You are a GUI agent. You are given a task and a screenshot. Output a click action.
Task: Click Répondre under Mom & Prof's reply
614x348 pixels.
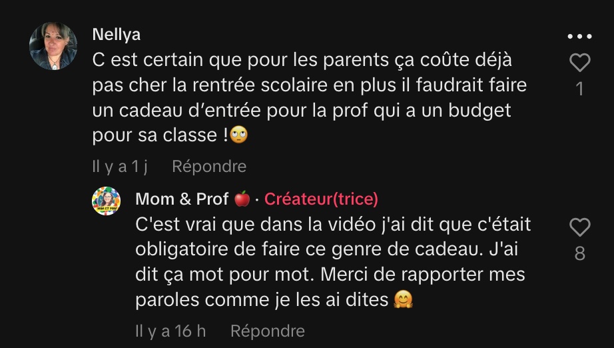pyautogui.click(x=268, y=331)
